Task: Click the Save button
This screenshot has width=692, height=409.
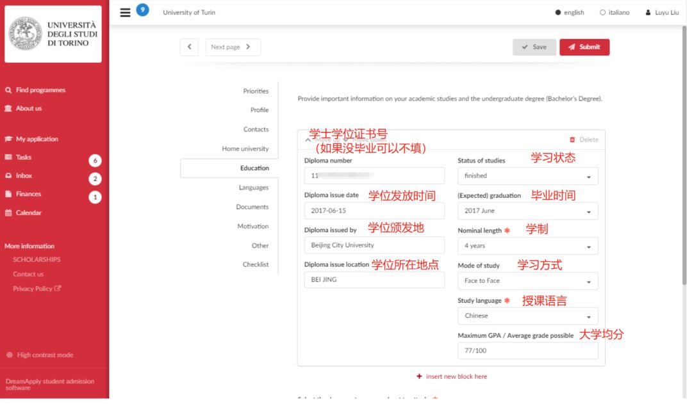Action: coord(534,47)
